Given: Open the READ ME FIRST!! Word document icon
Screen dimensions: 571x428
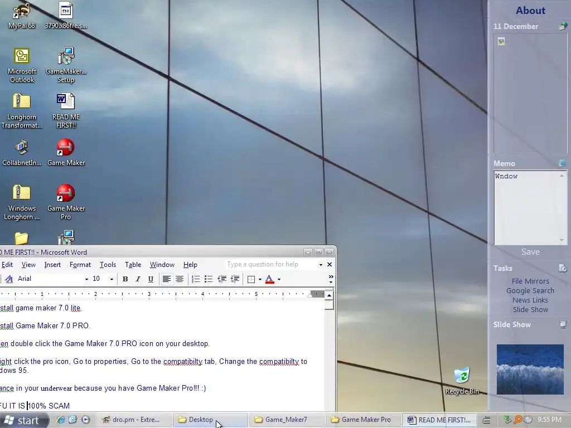Looking at the screenshot, I should click(66, 111).
